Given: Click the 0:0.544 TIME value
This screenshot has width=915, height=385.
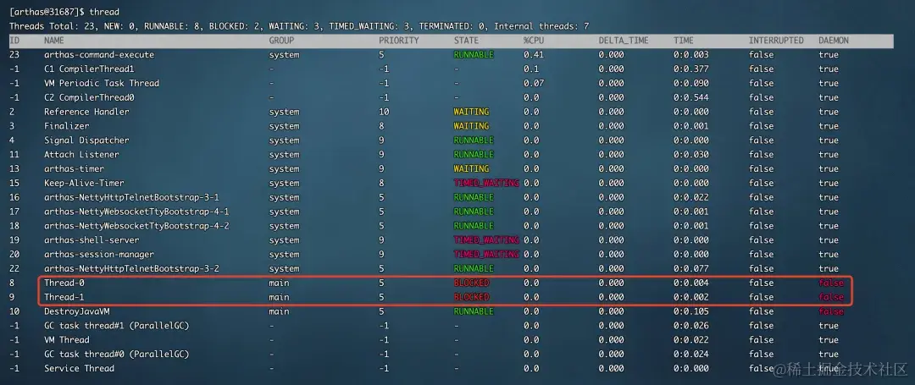Looking at the screenshot, I should [x=691, y=97].
